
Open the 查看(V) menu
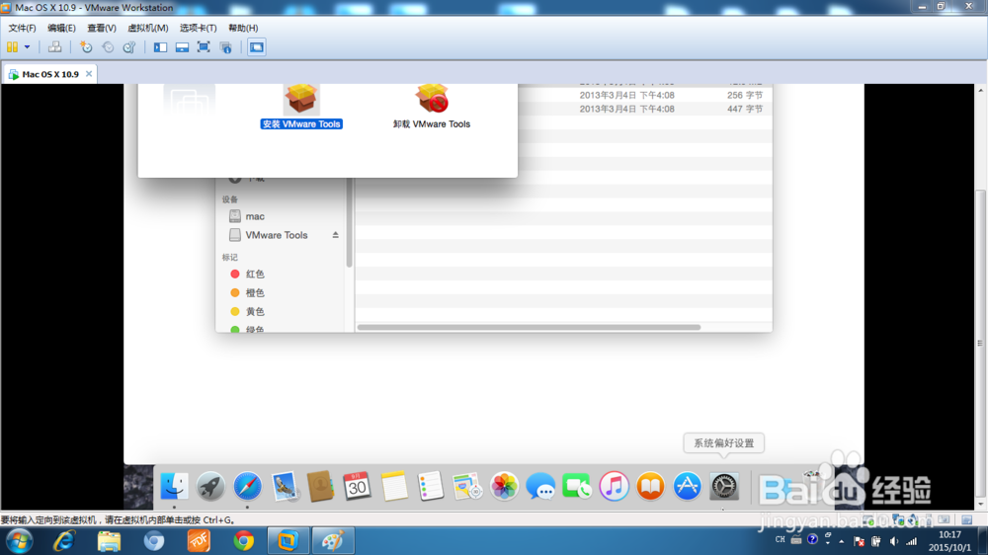coord(102,28)
